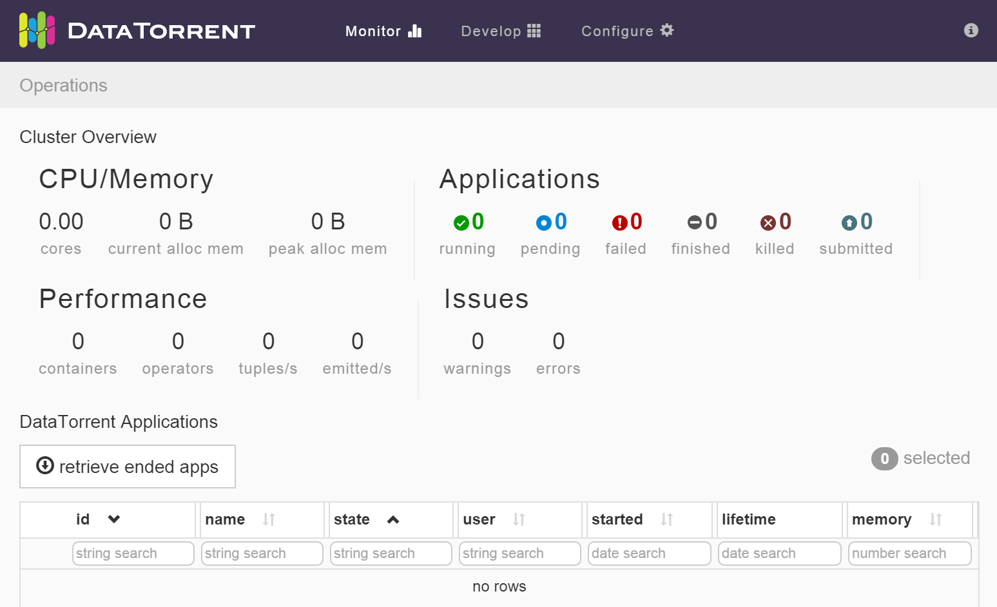This screenshot has width=997, height=607.
Task: Focus the state string search field
Action: point(391,554)
